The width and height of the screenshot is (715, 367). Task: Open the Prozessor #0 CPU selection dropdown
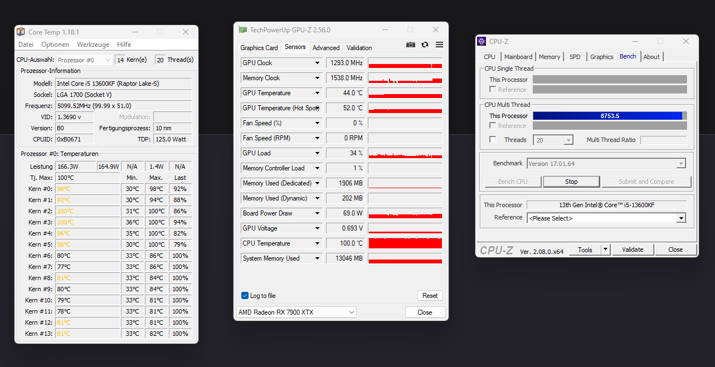[x=85, y=60]
